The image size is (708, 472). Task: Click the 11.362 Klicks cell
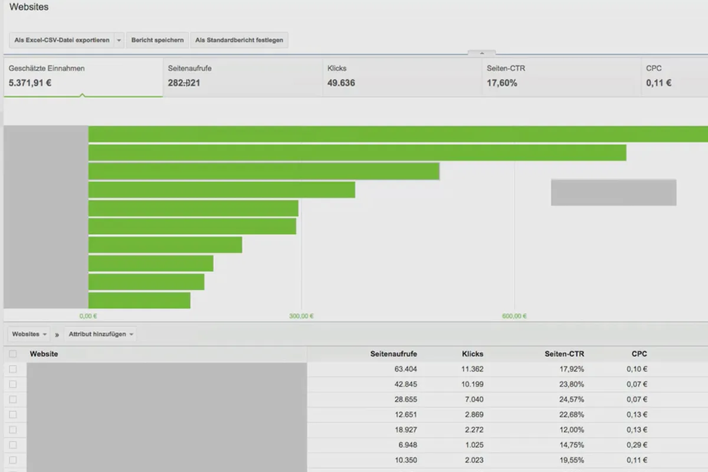point(472,369)
